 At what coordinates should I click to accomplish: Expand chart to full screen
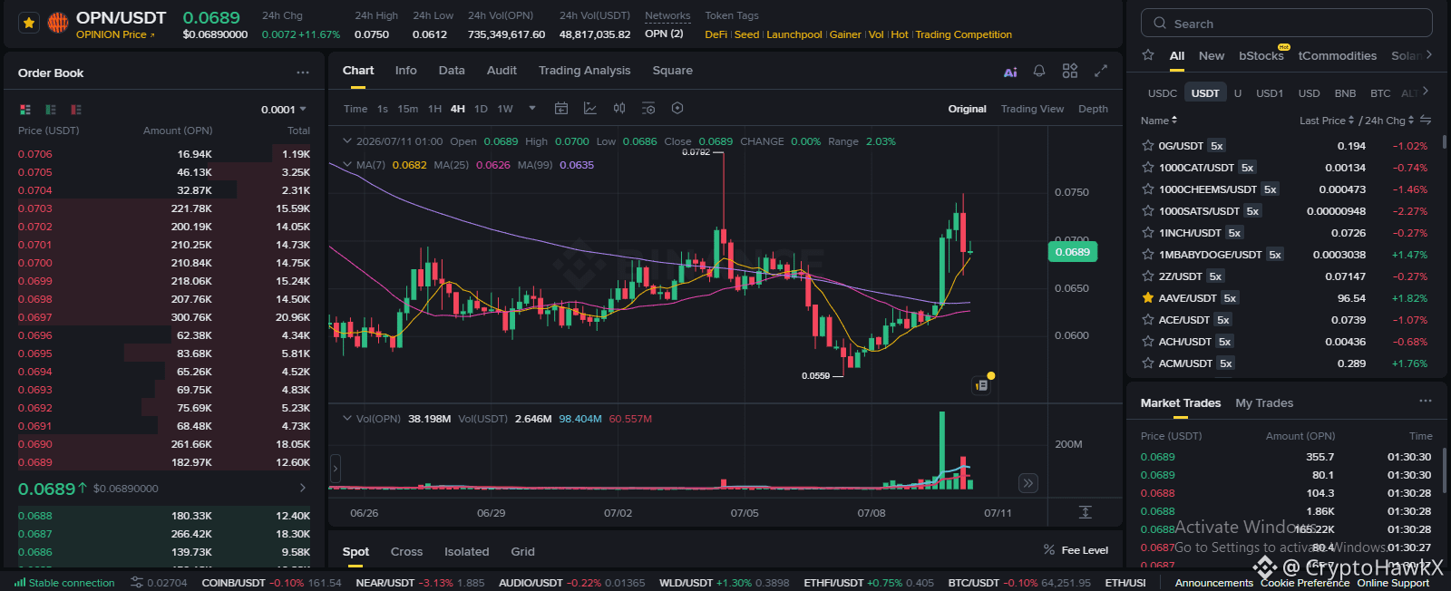tap(1101, 71)
